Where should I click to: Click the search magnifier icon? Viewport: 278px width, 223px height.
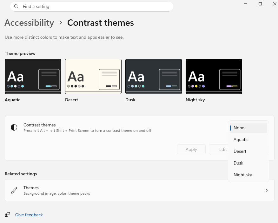tap(16, 6)
